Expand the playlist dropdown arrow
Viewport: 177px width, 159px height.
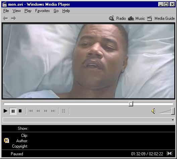(x=173, y=120)
